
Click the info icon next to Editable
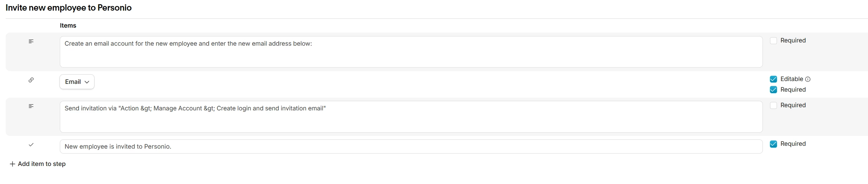click(808, 79)
